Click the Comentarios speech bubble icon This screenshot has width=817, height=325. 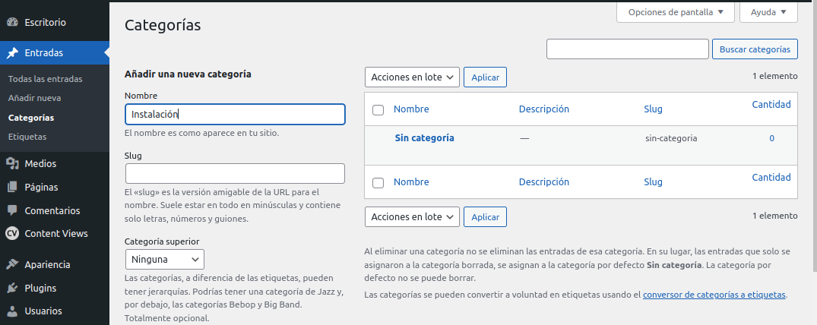click(12, 210)
